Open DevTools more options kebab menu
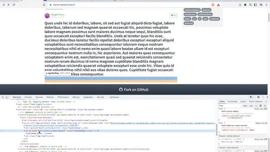This screenshot has width=270, height=152. coord(263,97)
